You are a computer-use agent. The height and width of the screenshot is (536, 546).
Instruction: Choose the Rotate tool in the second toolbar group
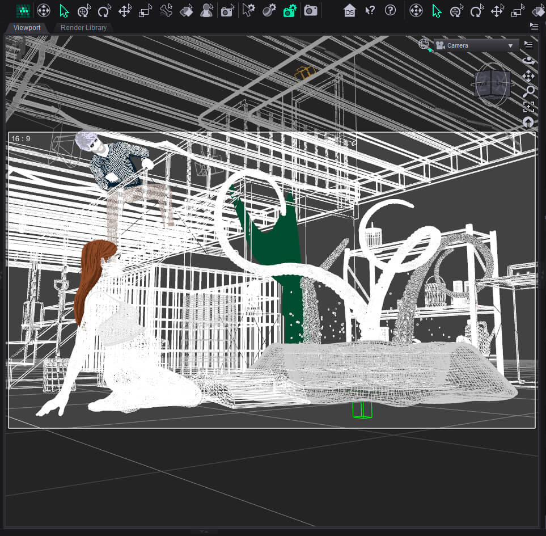[477, 11]
